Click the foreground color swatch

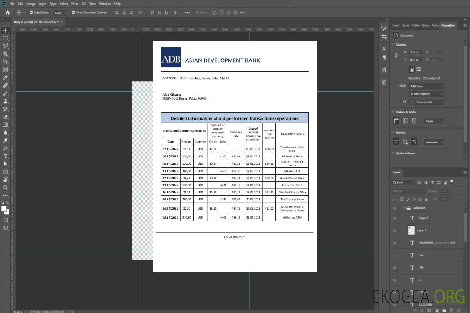tap(4, 209)
